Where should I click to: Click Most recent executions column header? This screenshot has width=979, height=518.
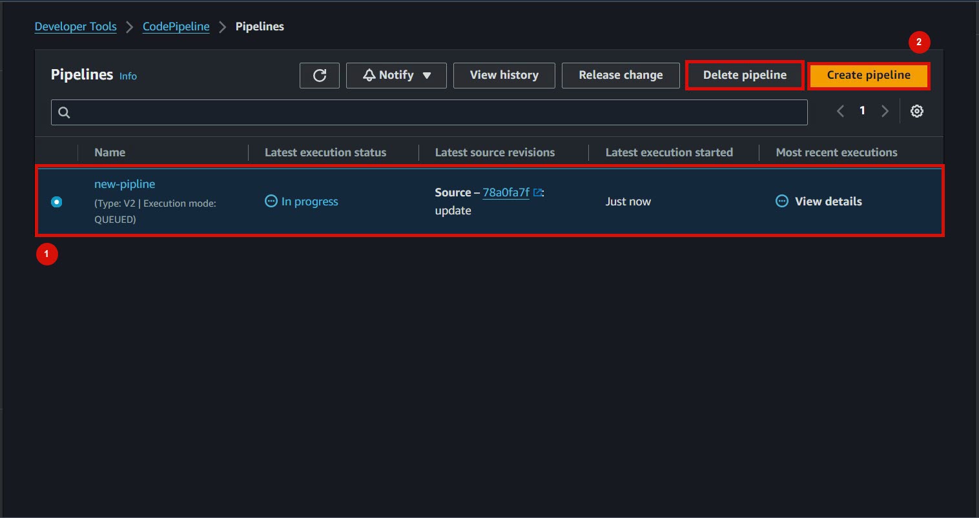836,152
